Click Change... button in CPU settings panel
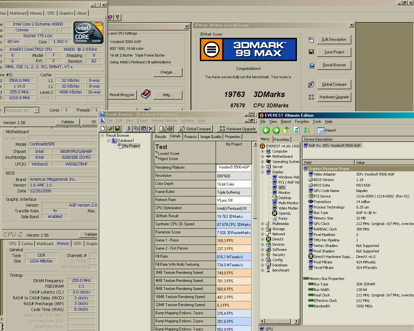This screenshot has width=414, height=331. (168, 72)
